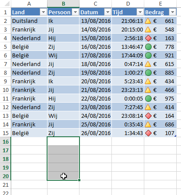
Task: Click the green circle icon beside 975
Action: coord(148,99)
